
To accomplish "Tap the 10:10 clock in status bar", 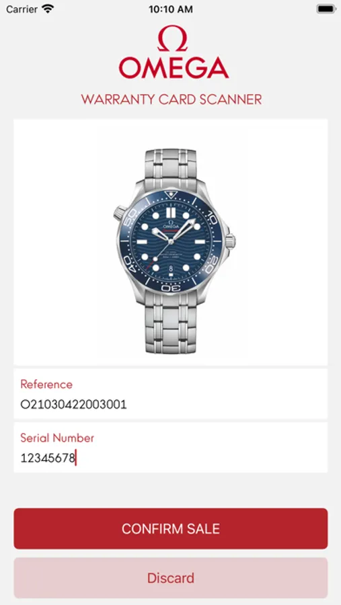I will click(171, 9).
